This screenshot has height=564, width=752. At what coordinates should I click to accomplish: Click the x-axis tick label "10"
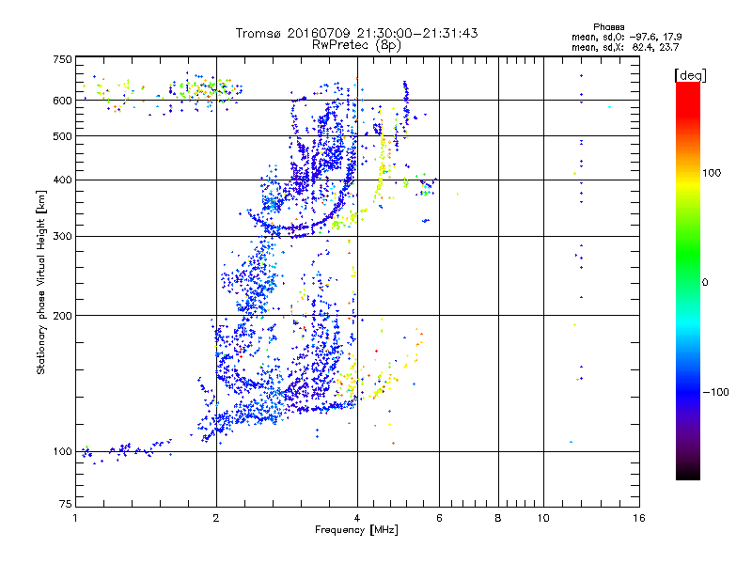click(x=543, y=518)
